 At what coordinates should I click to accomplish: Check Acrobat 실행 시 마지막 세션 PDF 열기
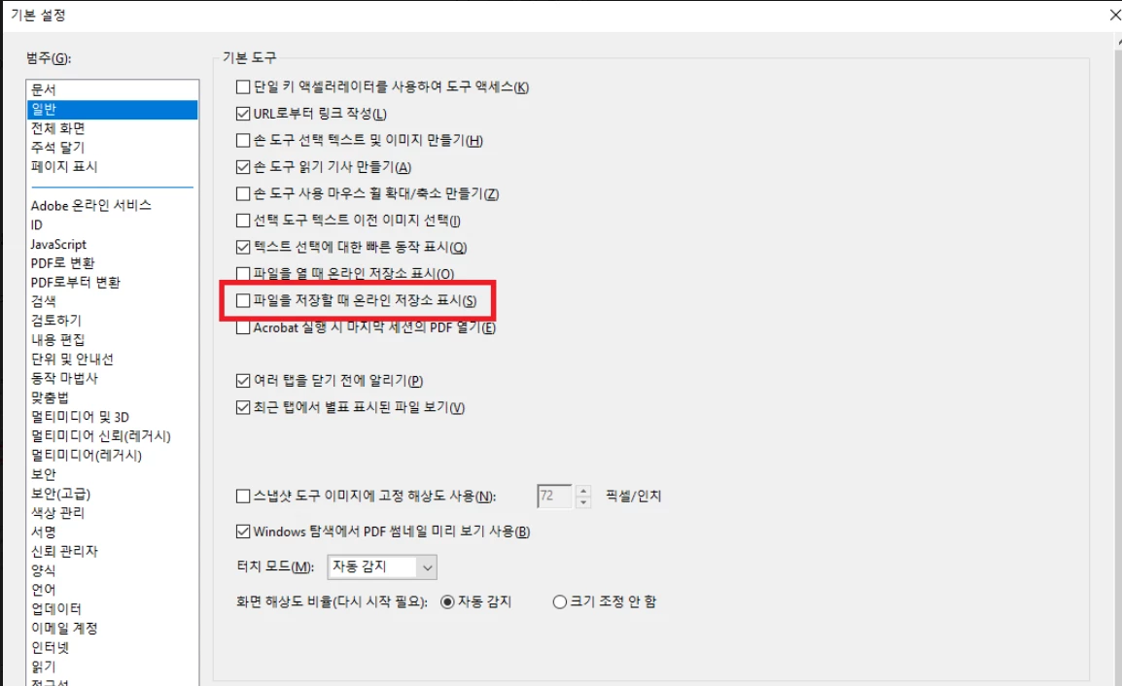click(243, 327)
